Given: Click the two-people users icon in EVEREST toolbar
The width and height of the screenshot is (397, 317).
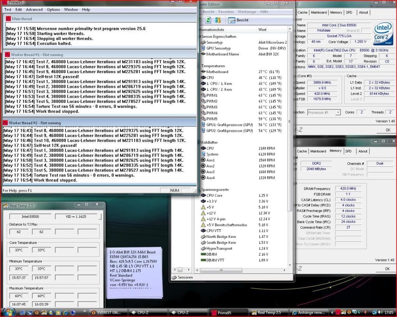Looking at the screenshot, I should 218,20.
